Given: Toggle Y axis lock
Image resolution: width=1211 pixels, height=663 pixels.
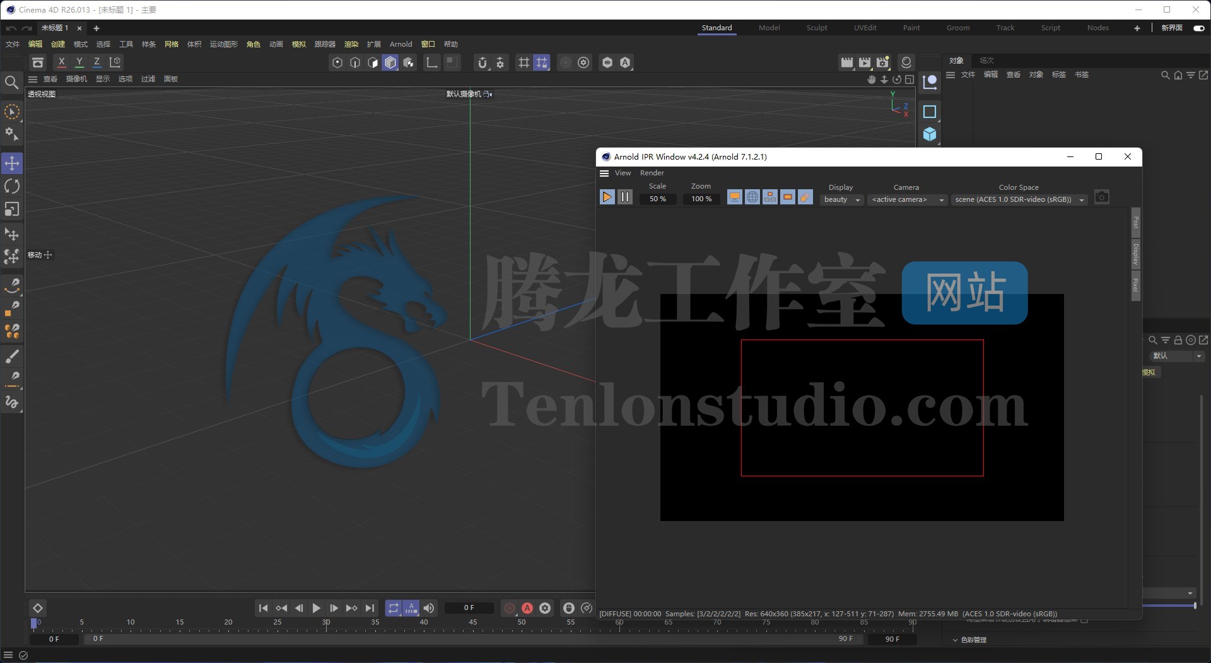Looking at the screenshot, I should click(x=79, y=62).
